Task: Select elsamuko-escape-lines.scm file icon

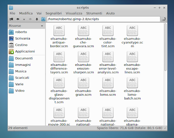Action: pos(132,57)
